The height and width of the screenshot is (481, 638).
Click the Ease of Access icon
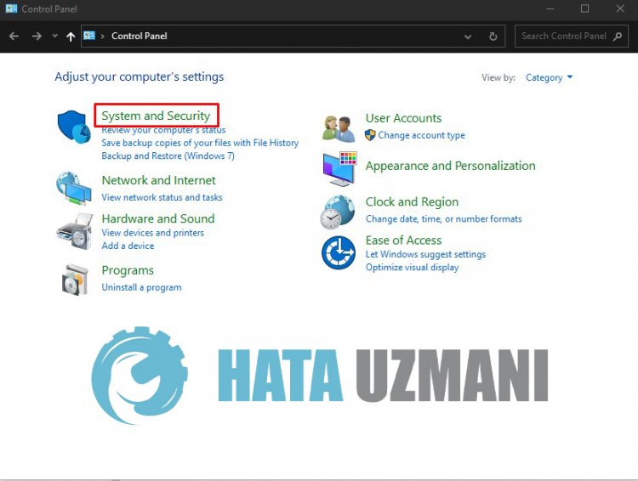tap(338, 252)
